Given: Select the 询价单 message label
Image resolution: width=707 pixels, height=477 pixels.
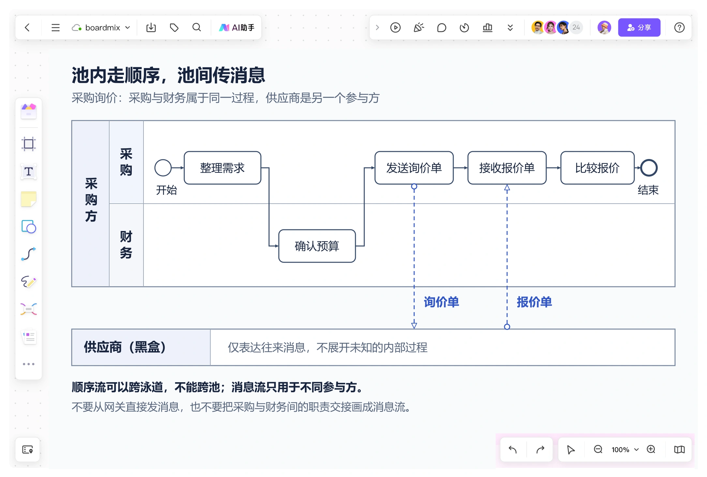Looking at the screenshot, I should click(x=442, y=302).
